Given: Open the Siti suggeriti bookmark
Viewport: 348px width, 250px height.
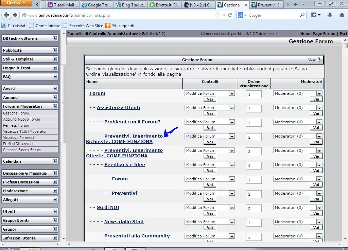Looking at the screenshot, I should coord(120,26).
